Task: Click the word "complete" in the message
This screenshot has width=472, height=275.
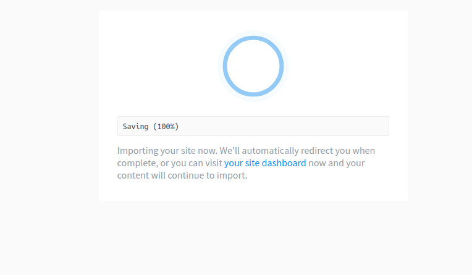Action: (138, 163)
